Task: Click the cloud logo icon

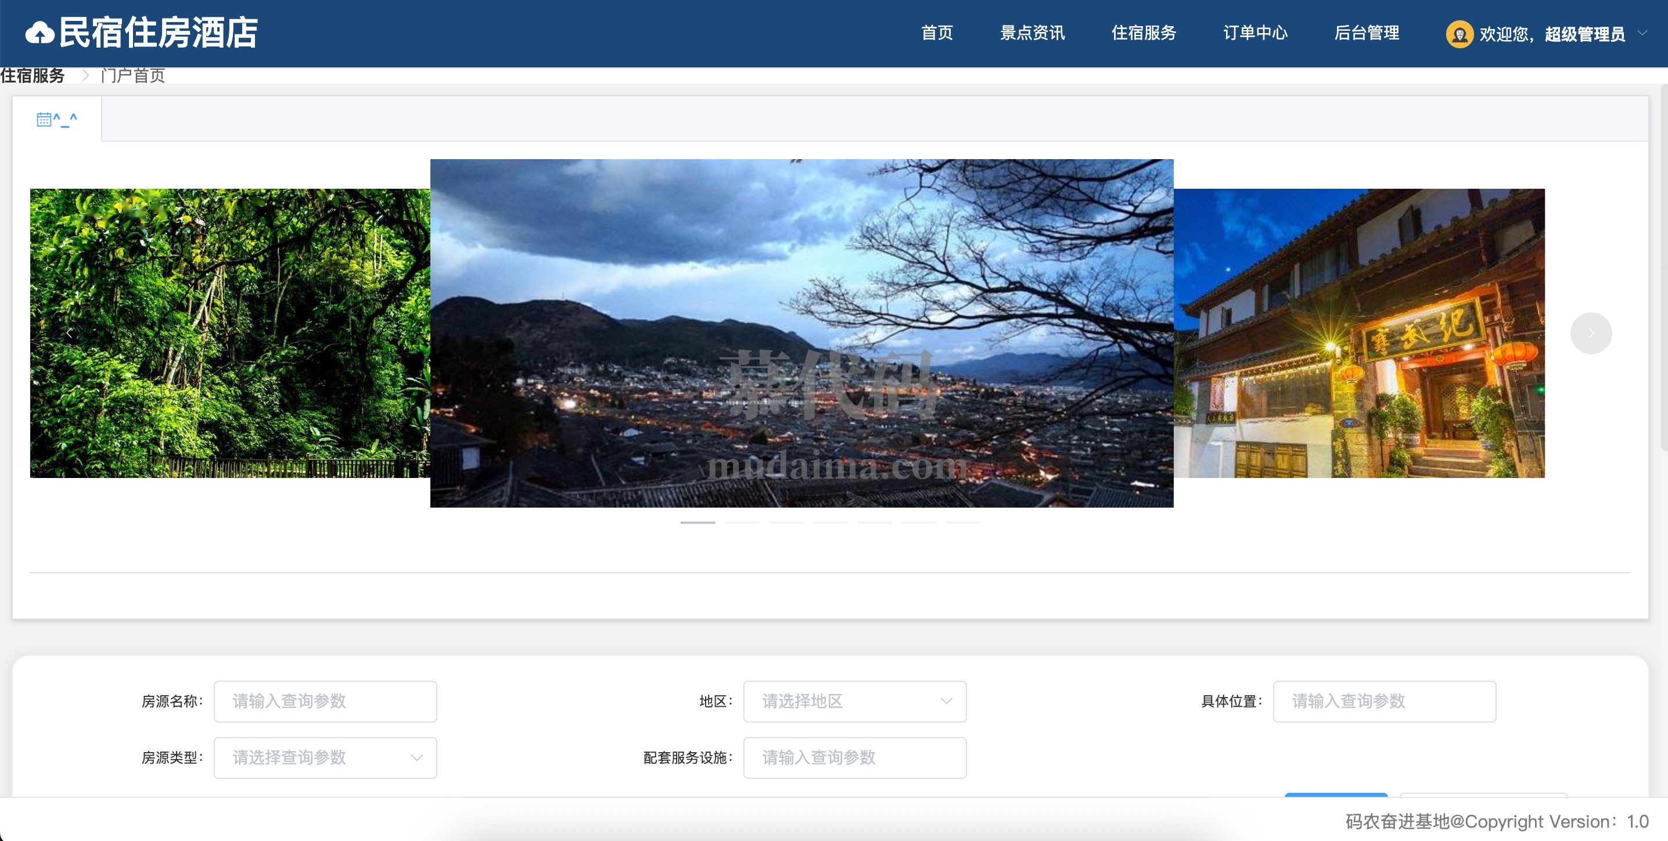Action: (39, 33)
